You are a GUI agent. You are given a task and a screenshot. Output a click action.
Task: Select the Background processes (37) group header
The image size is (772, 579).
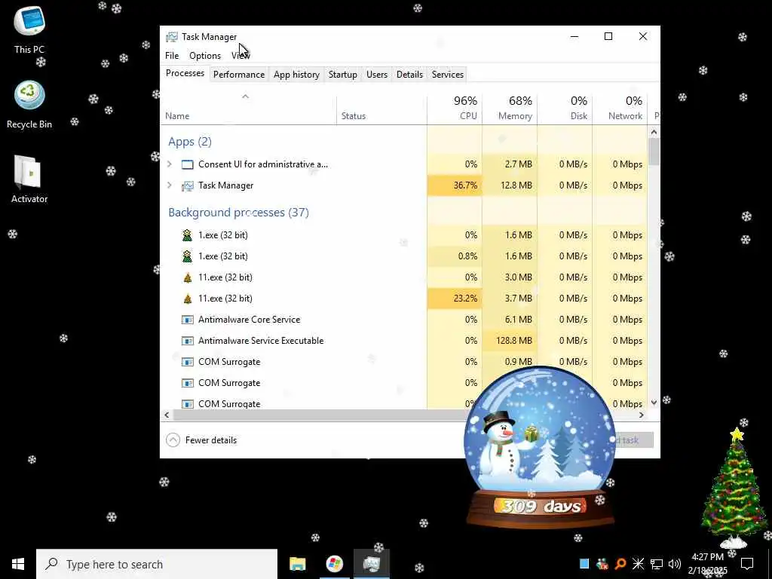pyautogui.click(x=238, y=212)
